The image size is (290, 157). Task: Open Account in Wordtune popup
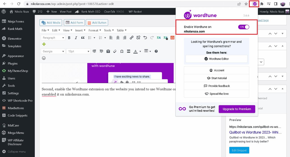[x=216, y=70]
